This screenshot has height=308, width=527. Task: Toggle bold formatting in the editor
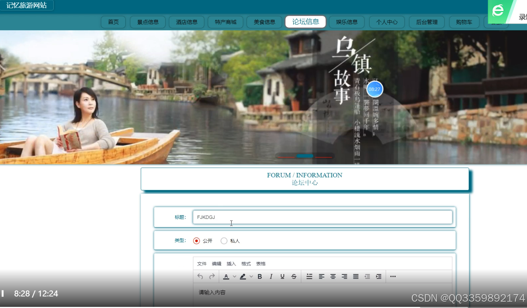click(260, 276)
